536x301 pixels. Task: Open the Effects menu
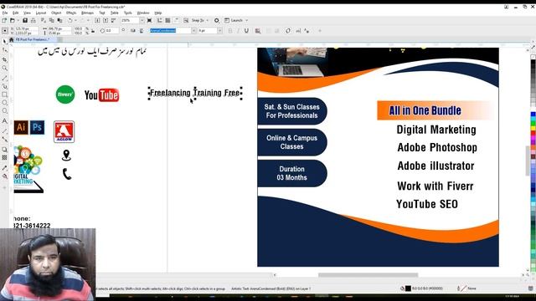(x=71, y=13)
